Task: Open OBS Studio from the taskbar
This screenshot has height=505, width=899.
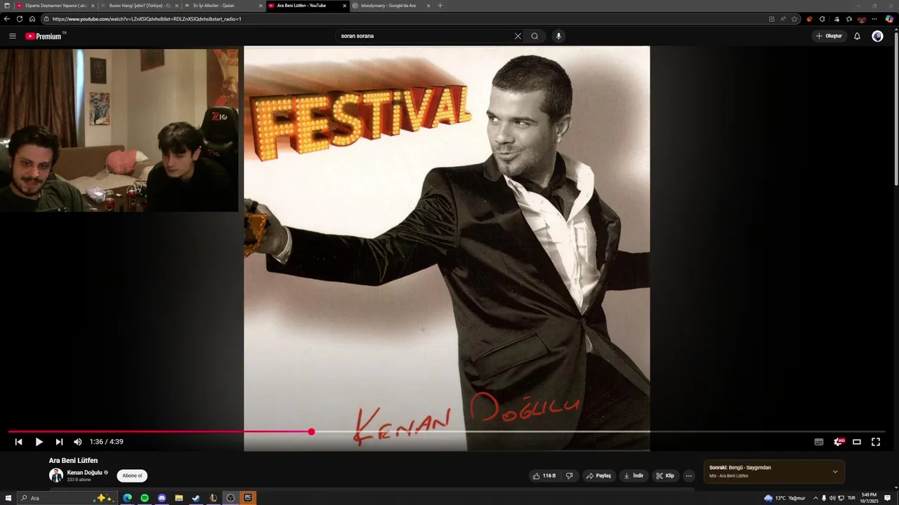Action: click(230, 498)
